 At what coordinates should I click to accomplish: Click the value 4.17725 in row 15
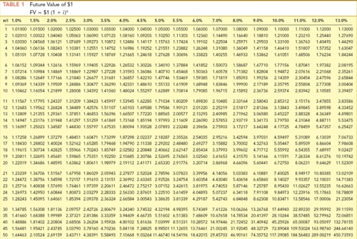(281, 127)
